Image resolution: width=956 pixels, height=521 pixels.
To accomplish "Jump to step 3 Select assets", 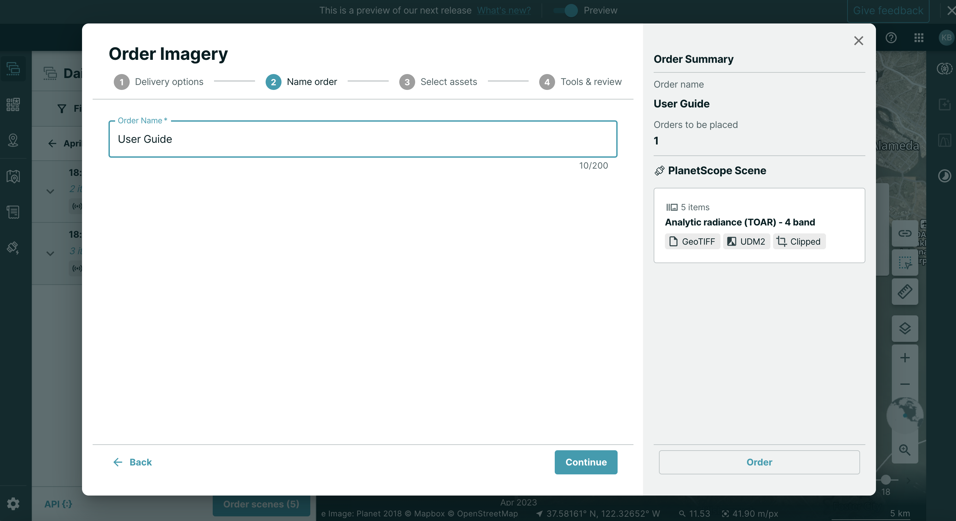I will click(x=438, y=82).
